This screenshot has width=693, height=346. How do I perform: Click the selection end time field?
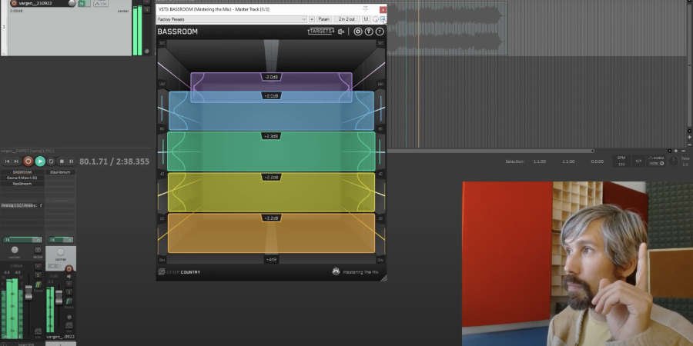568,161
